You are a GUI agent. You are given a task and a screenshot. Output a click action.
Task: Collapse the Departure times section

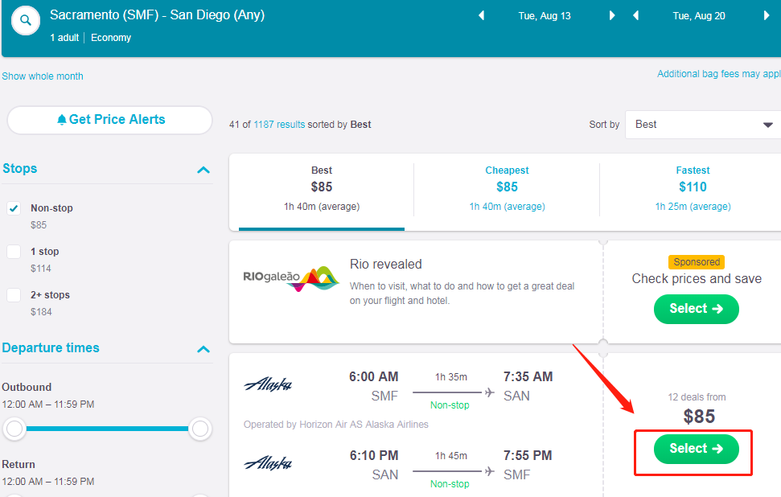(x=203, y=349)
